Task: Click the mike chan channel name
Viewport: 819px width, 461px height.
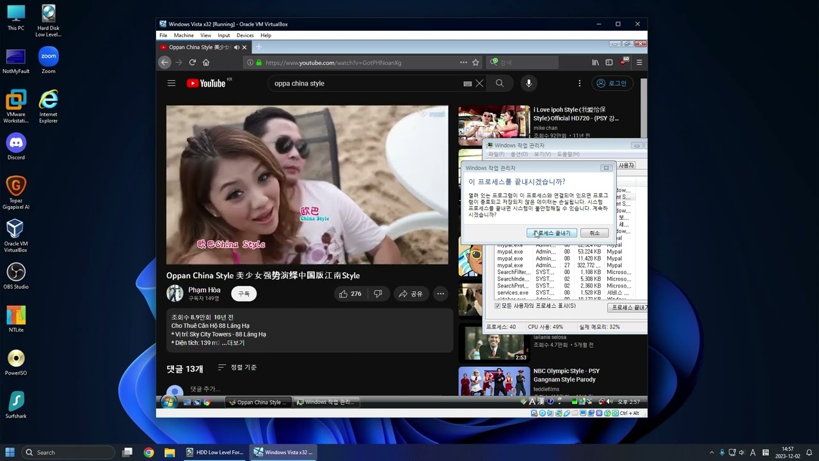Action: (545, 128)
